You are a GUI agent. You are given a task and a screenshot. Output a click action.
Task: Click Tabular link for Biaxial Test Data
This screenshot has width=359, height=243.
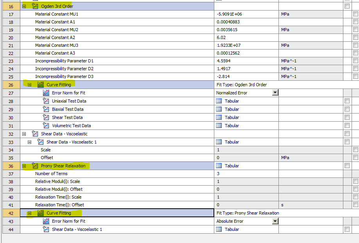pyautogui.click(x=232, y=109)
